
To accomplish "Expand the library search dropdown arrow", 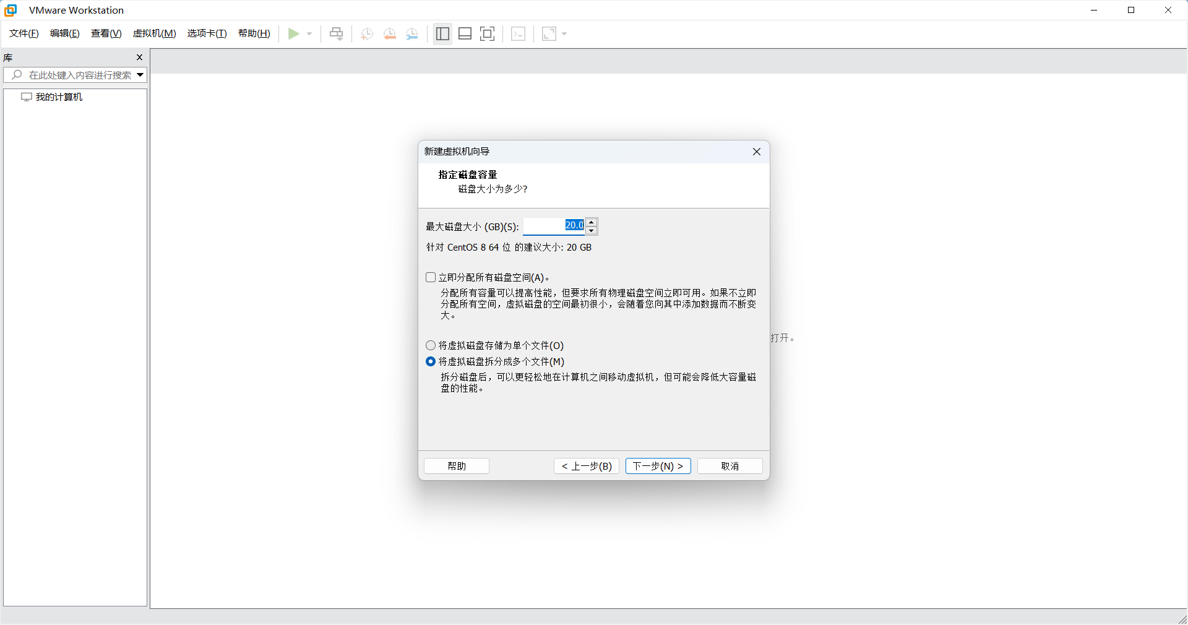I will click(x=140, y=75).
